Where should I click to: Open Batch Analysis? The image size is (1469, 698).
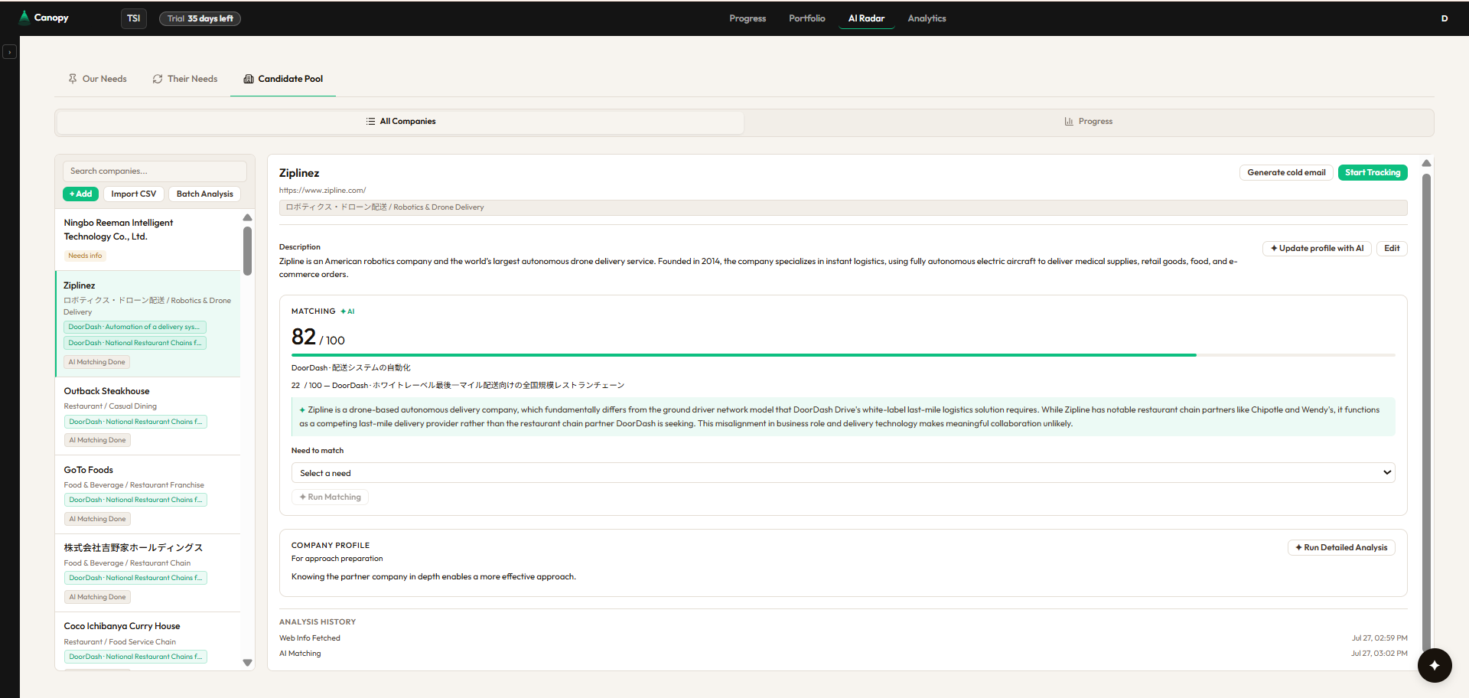click(204, 194)
